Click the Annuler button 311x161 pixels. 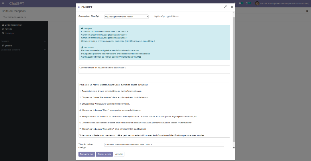(119, 154)
